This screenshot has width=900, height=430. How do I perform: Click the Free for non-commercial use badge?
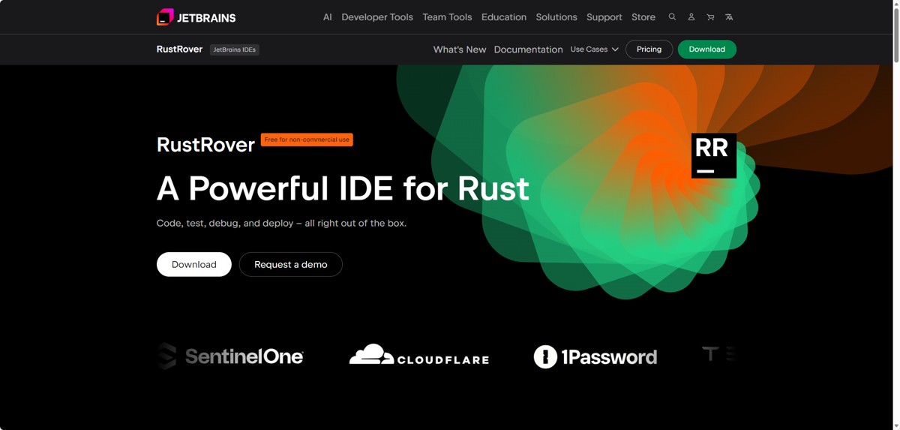coord(307,140)
